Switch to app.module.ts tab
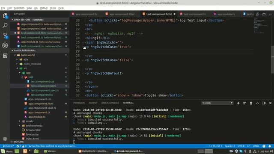 click(x=226, y=14)
